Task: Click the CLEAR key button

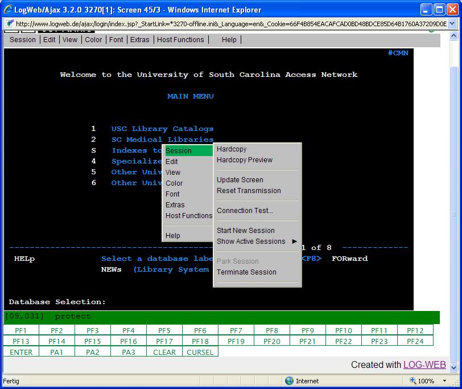Action: (164, 352)
